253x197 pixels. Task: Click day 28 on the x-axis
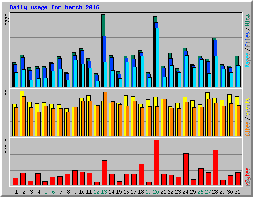pyautogui.click(x=215, y=192)
